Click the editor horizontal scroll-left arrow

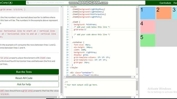pyautogui.click(x=64, y=77)
